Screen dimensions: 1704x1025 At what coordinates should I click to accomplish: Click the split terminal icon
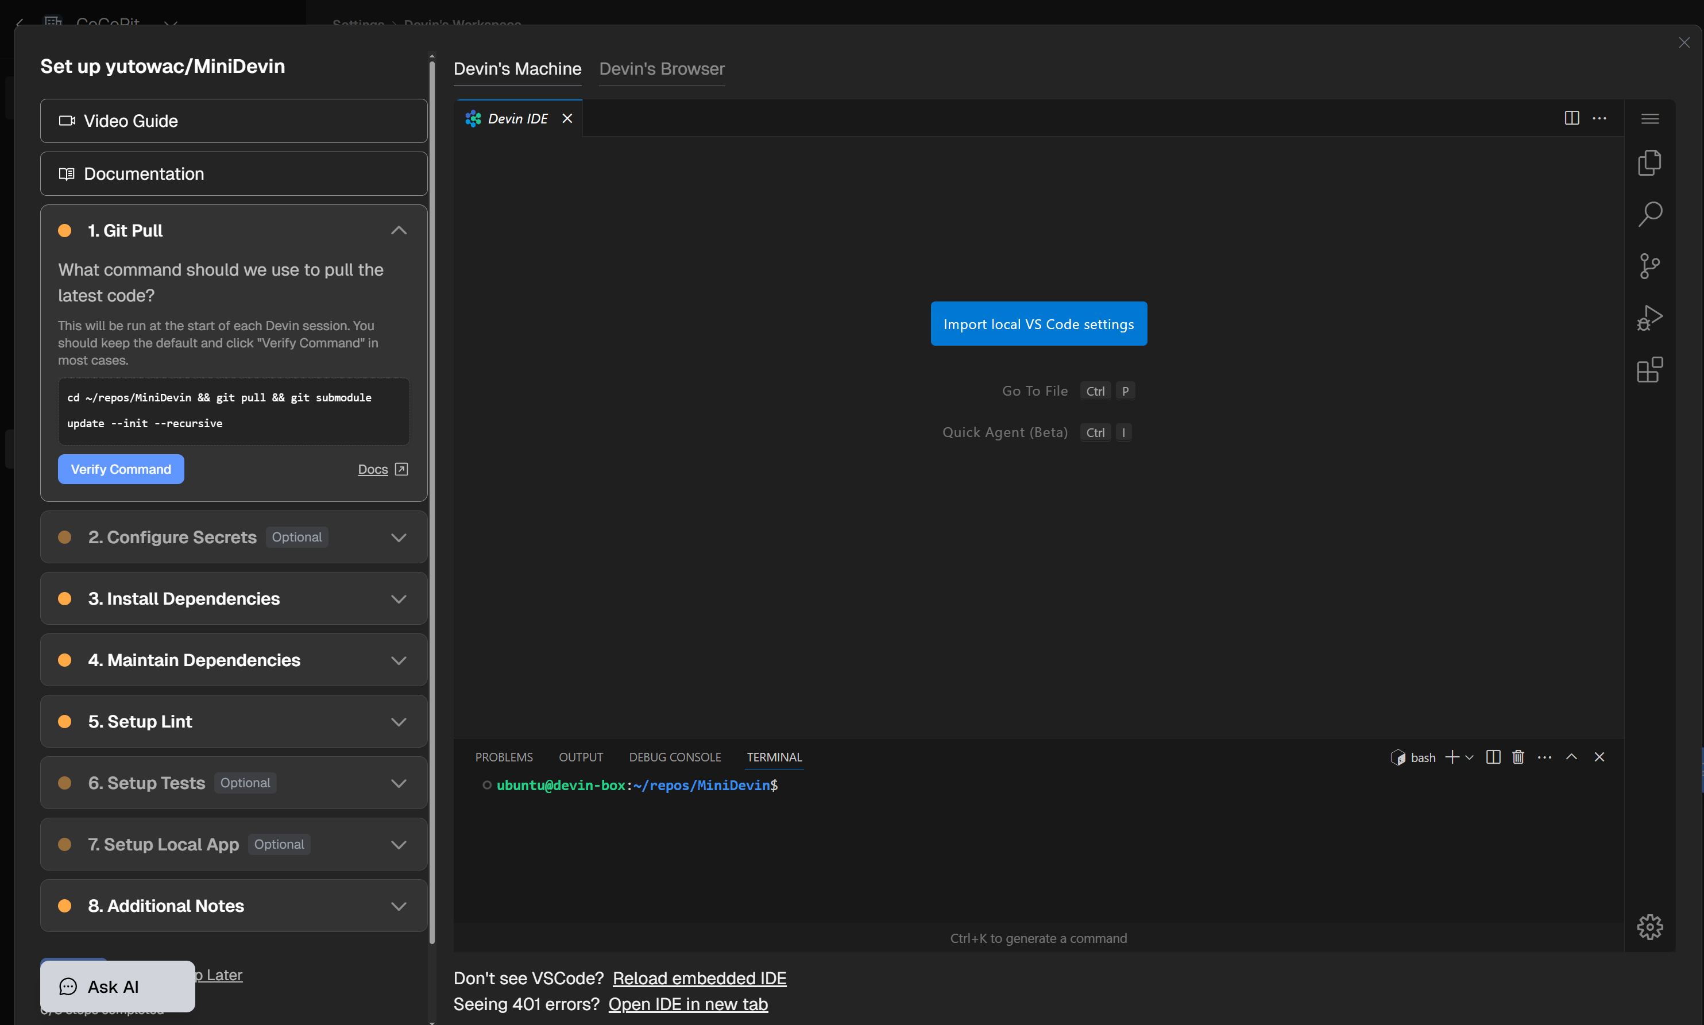[1493, 757]
